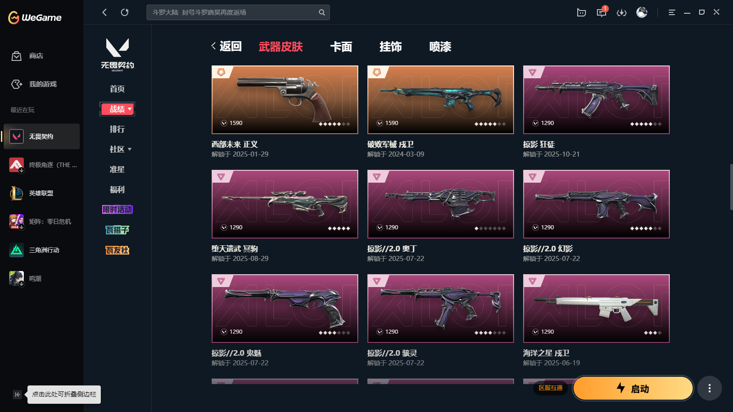
Task: Open the three-dot more options button
Action: pyautogui.click(x=710, y=389)
